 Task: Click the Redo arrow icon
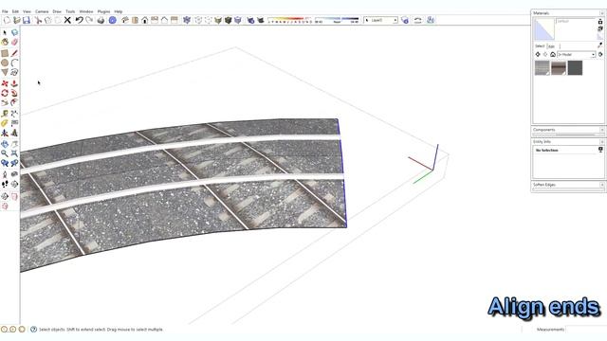89,20
